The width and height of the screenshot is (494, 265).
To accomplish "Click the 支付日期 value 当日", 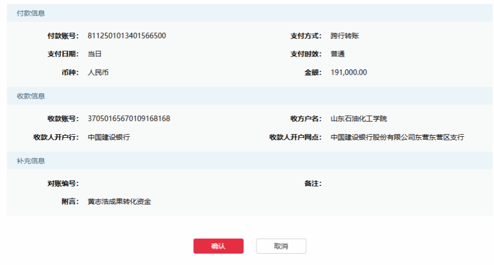I will click(x=94, y=54).
